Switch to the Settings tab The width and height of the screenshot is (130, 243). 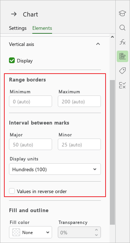click(x=18, y=28)
